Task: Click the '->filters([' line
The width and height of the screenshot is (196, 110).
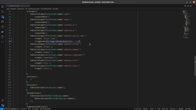Action: click(32, 77)
